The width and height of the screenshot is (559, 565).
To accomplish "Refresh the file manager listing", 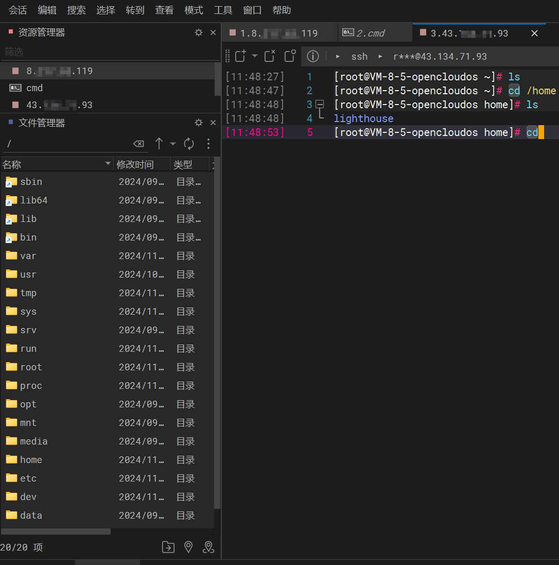I will tap(189, 144).
